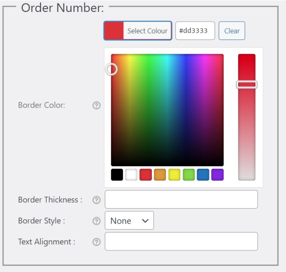Viewport: 286px width, 272px height.
Task: Click the circular handle on the colour gradient
Action: (112, 69)
